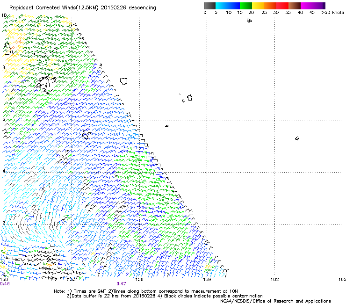Click the '40' legend scale label

click(300, 13)
